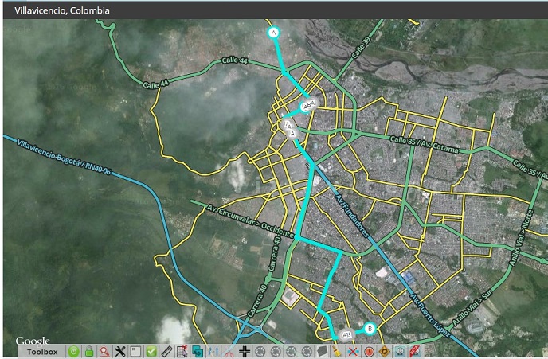
Task: Open the wrench and screwdriver tools icon
Action: coord(120,351)
